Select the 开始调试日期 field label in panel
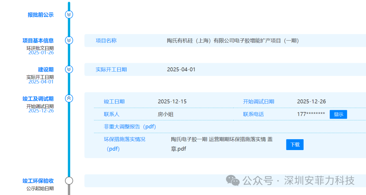The image size is (366, 195). click(258, 101)
